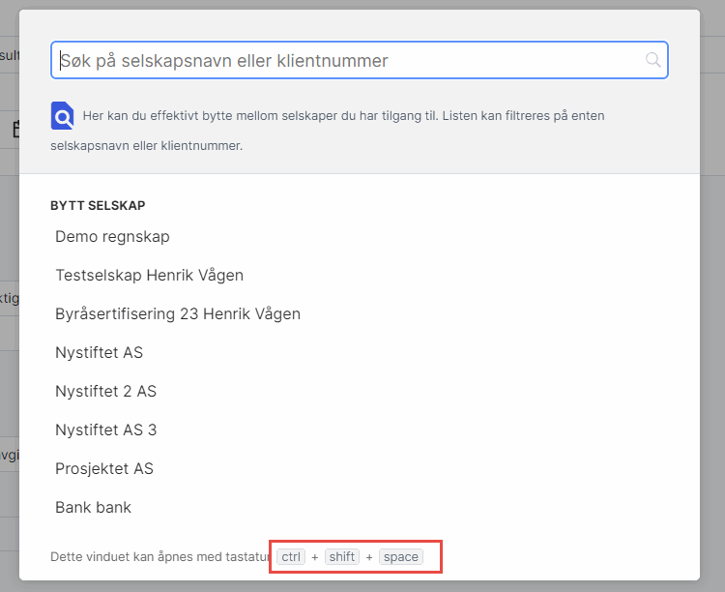Screen dimensions: 725x592
Task: Focus the company name search field
Action: click(x=348, y=60)
